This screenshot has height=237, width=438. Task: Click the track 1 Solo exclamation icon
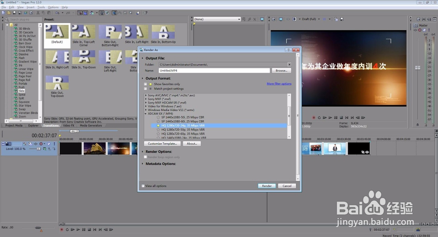pyautogui.click(x=54, y=144)
